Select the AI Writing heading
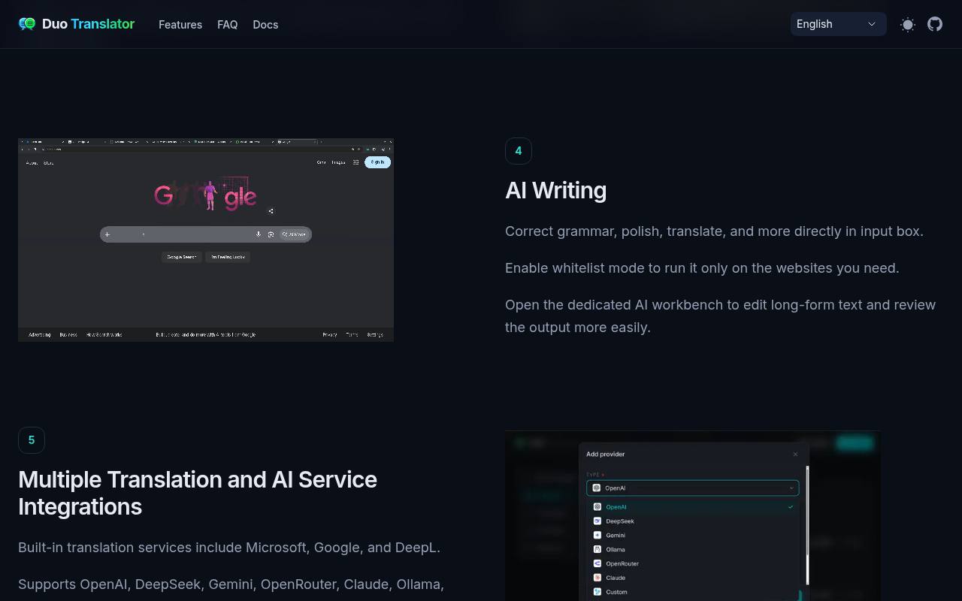The height and width of the screenshot is (601, 962). click(x=555, y=190)
